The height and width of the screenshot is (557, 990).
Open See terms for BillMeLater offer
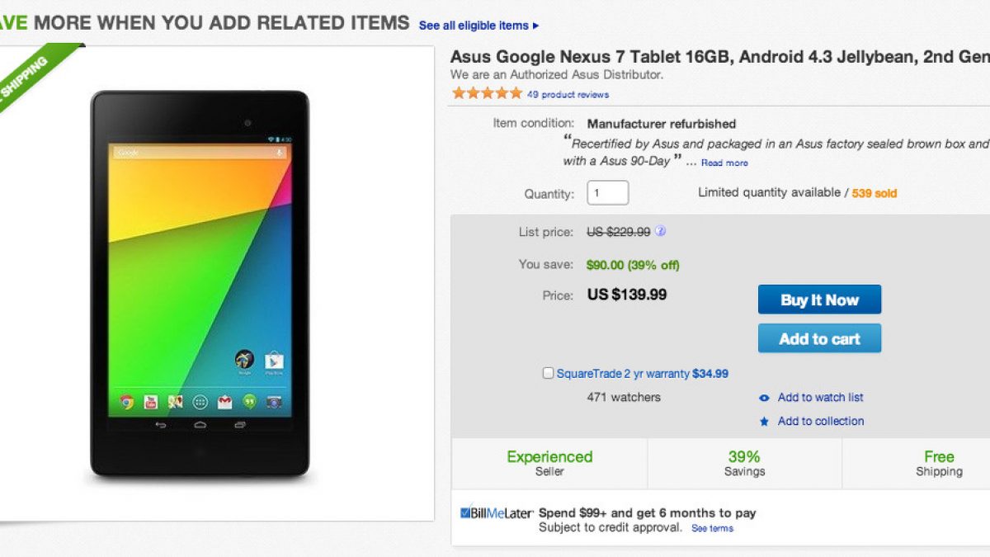(x=712, y=528)
